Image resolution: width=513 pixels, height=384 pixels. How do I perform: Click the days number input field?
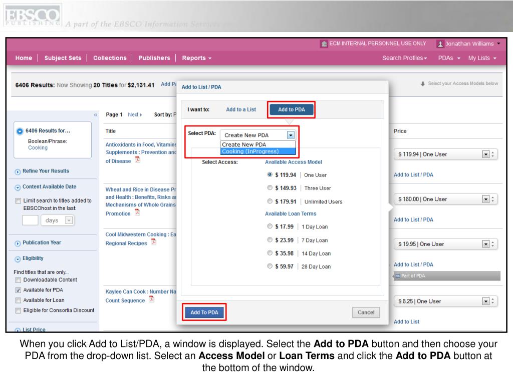point(30,220)
